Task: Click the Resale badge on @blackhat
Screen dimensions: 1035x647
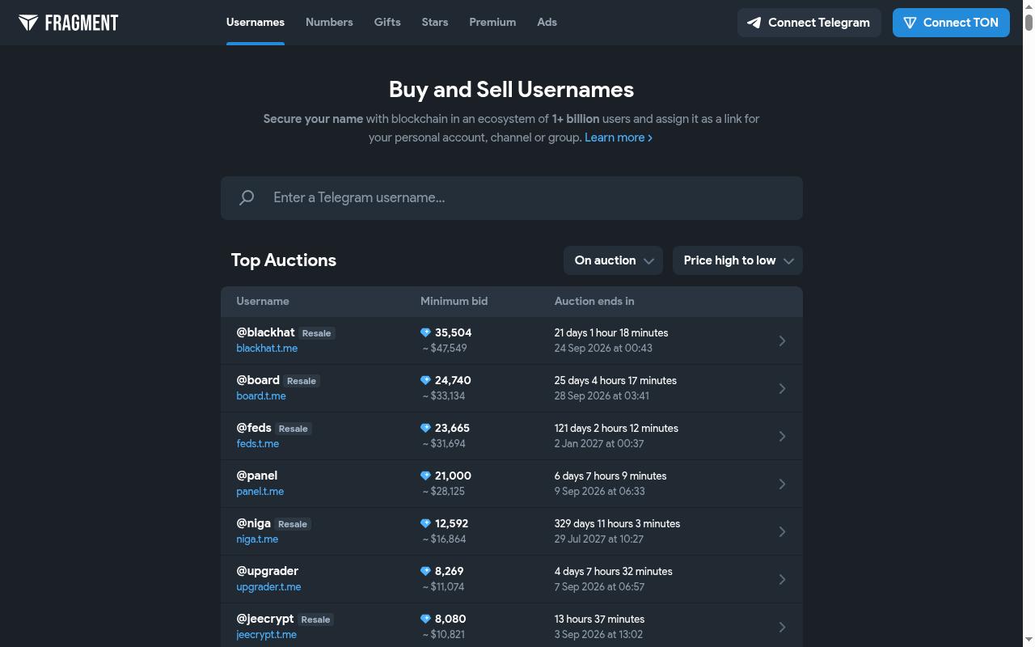Action: pyautogui.click(x=317, y=333)
